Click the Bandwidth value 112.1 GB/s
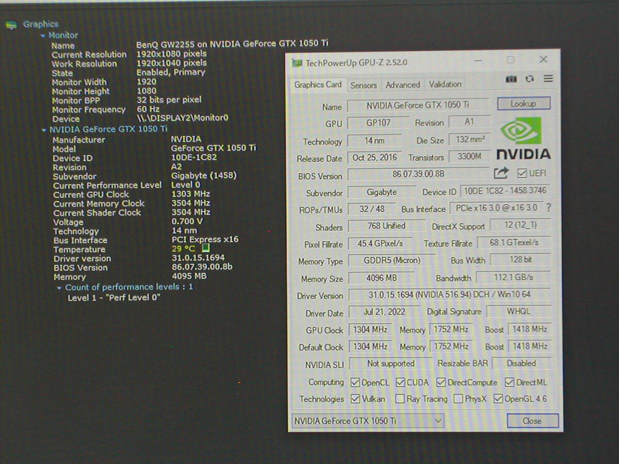Image resolution: width=619 pixels, height=464 pixels. point(514,277)
